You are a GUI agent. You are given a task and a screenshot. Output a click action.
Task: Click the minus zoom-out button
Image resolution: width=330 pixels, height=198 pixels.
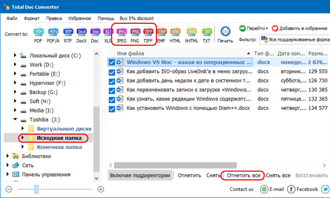[9, 189]
